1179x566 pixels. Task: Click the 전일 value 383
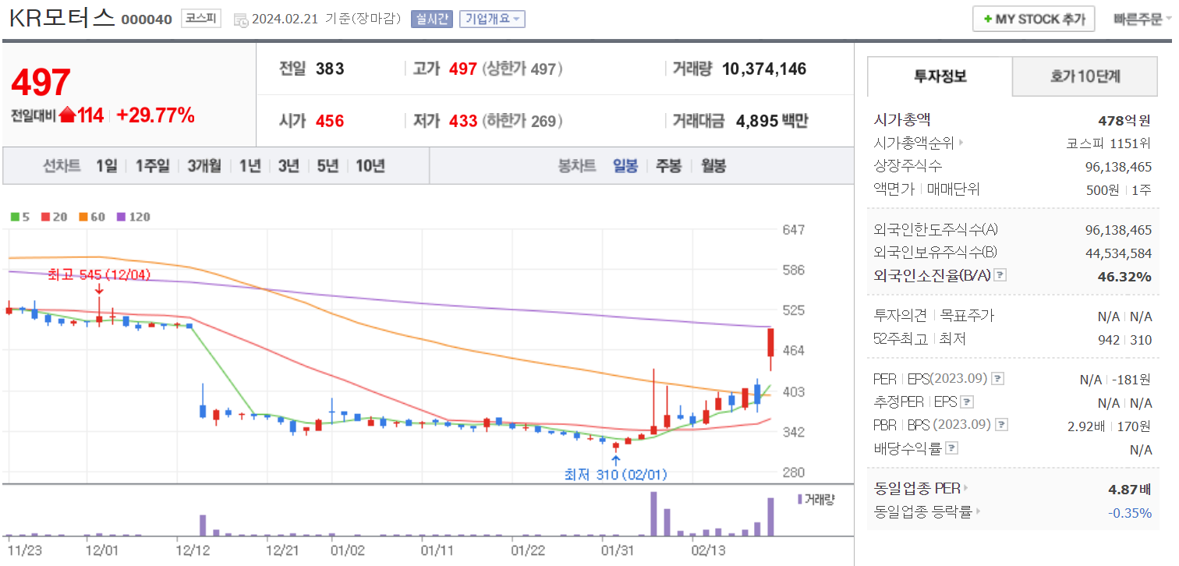tap(330, 69)
